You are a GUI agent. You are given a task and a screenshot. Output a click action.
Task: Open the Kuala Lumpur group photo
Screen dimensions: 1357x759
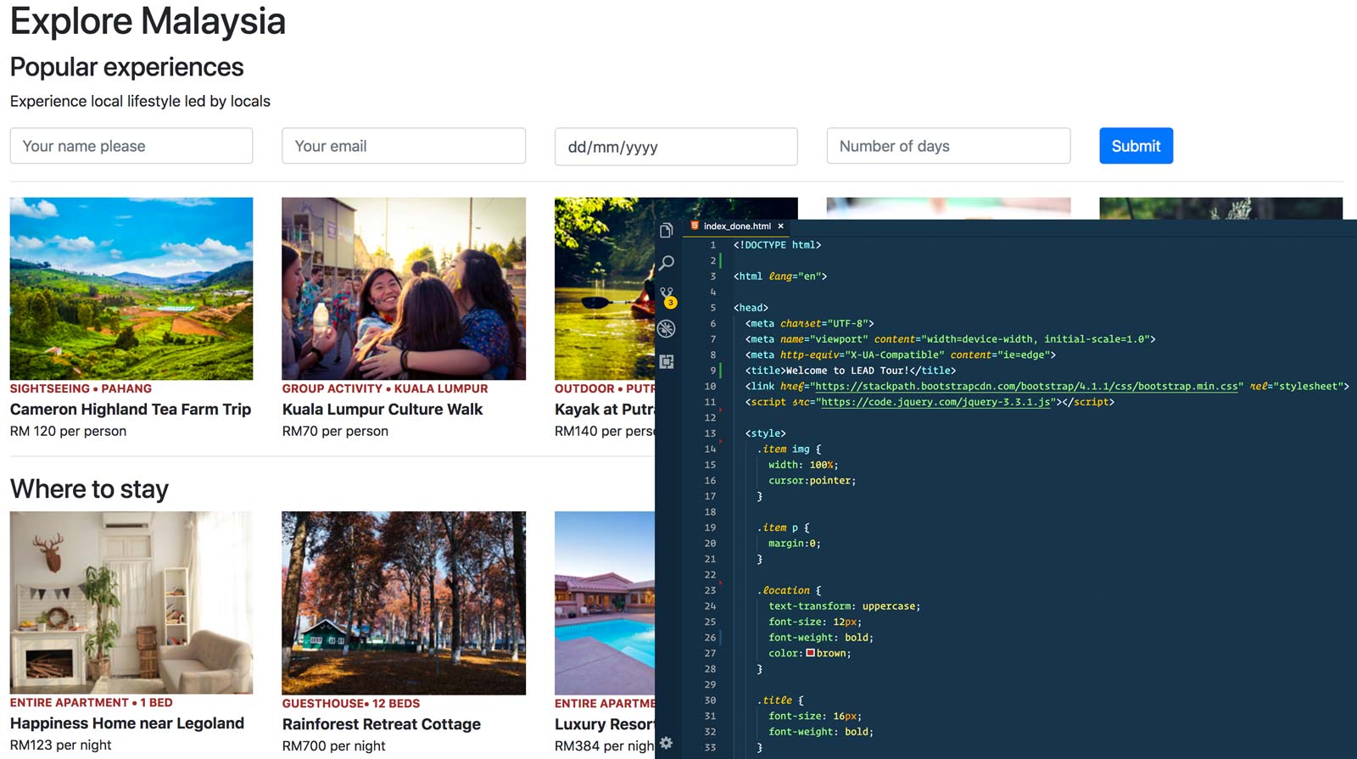404,288
